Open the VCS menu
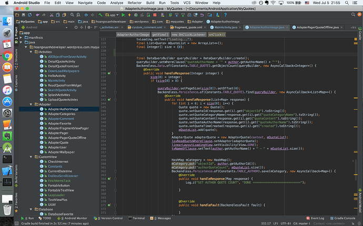The image size is (363, 226). click(x=187, y=3)
